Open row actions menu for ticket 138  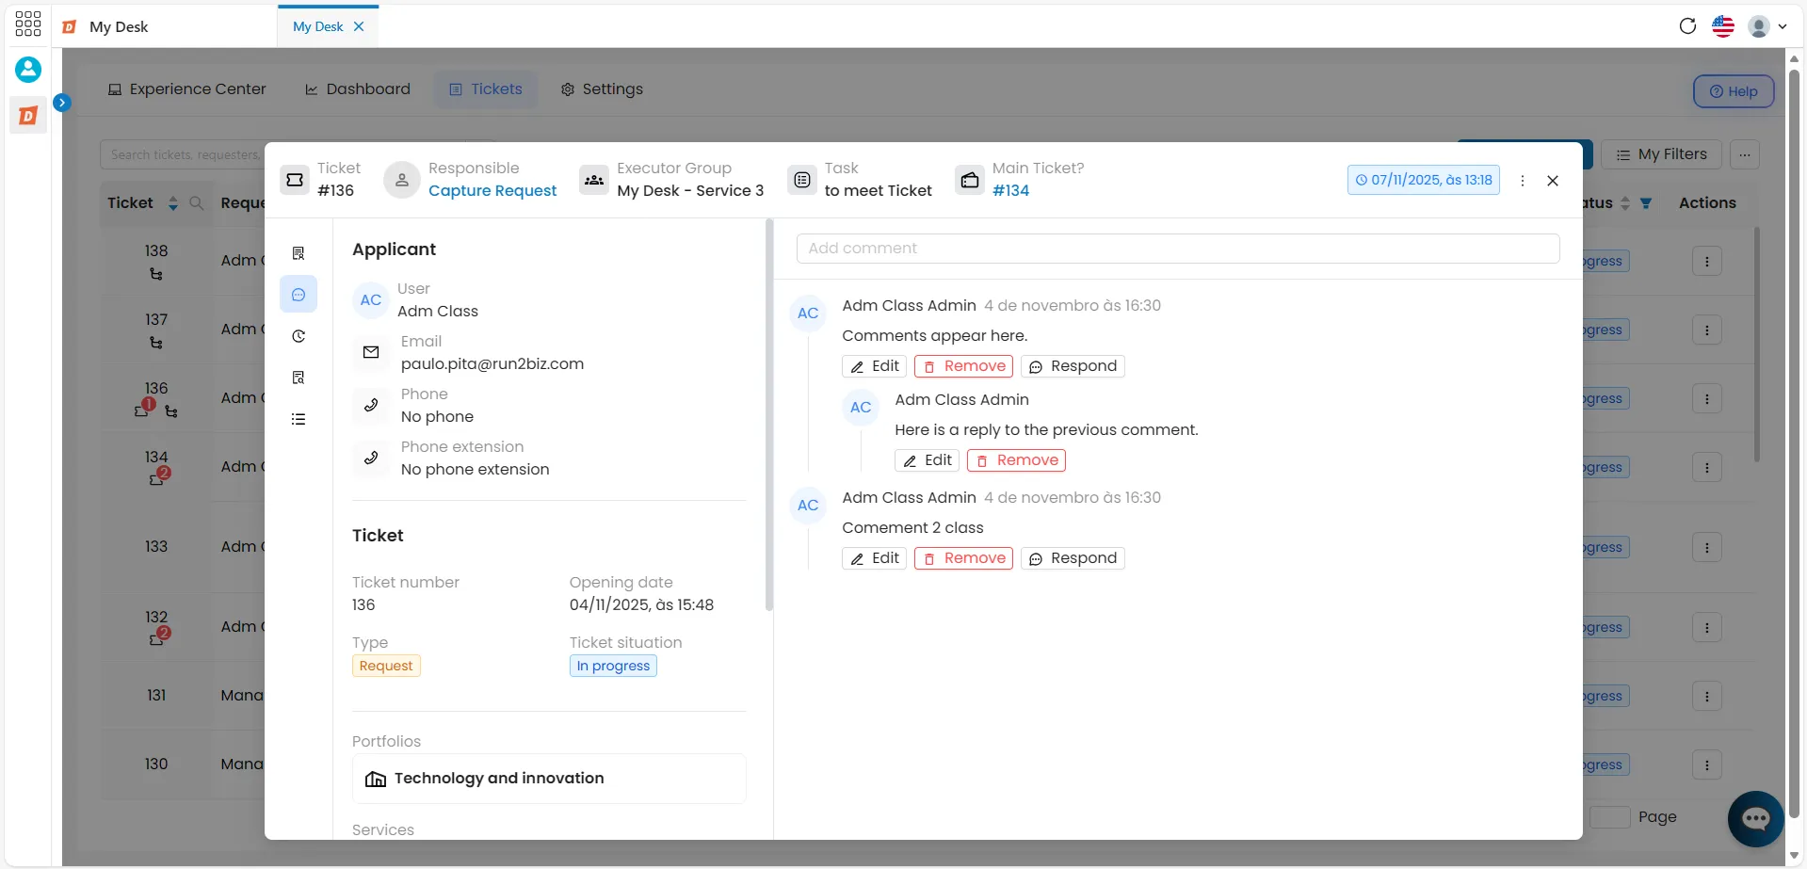(1706, 262)
